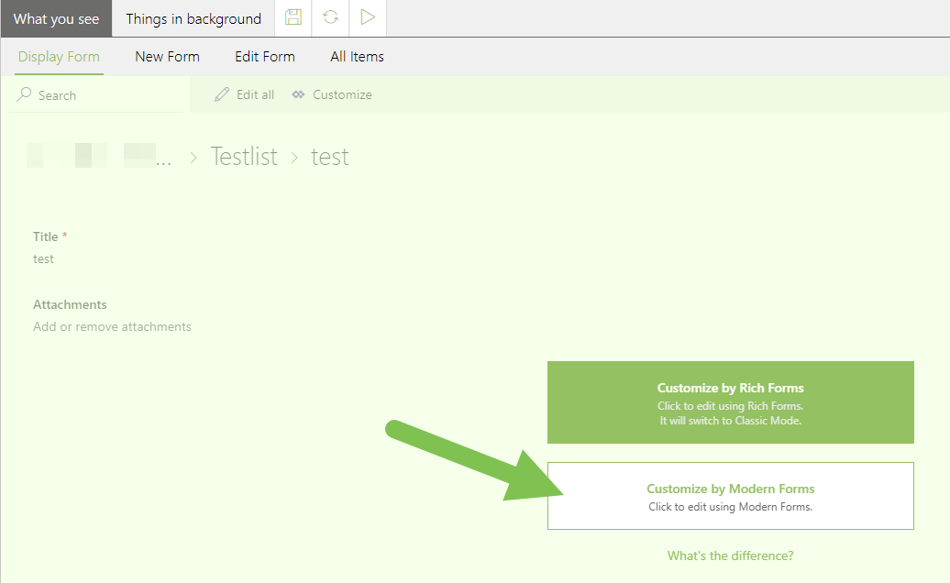
Task: Click the Save floppy disk icon
Action: 293,18
